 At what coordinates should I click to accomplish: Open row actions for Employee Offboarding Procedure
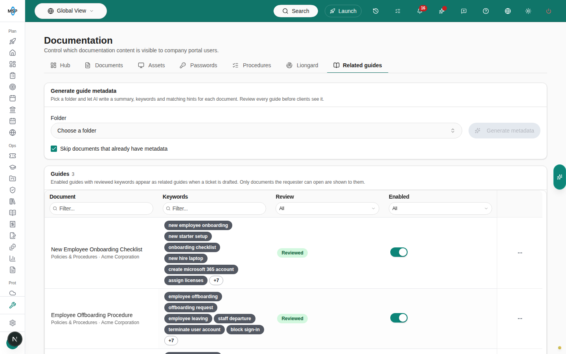coord(520,319)
